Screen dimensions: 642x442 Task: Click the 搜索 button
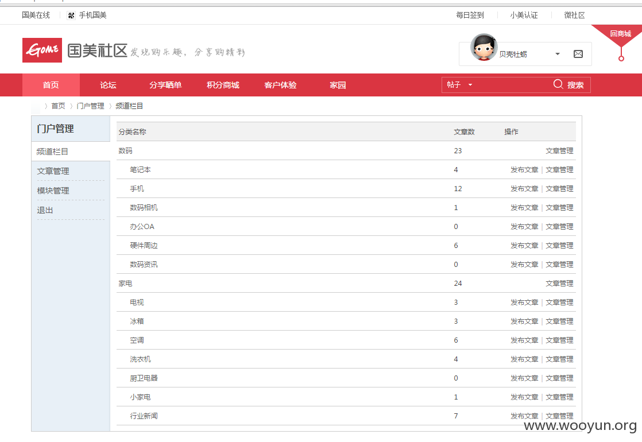click(575, 85)
